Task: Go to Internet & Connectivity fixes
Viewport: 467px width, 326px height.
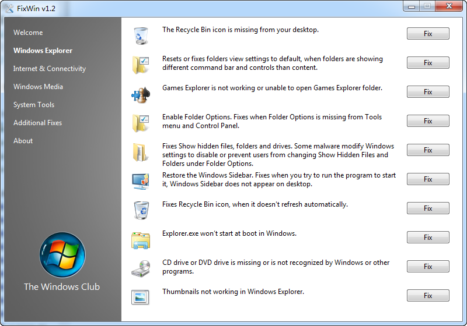Action: (50, 69)
